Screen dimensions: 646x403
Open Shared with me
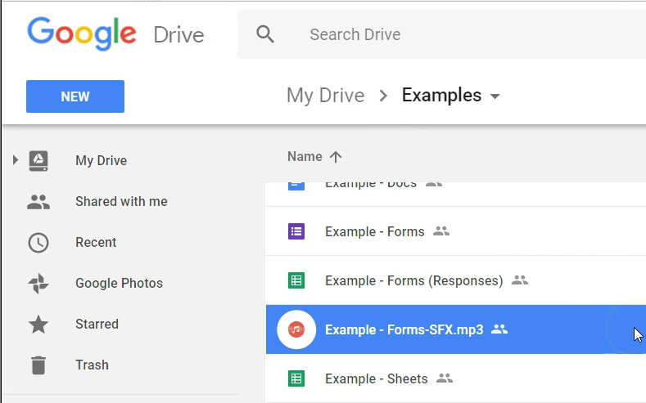[x=121, y=201]
